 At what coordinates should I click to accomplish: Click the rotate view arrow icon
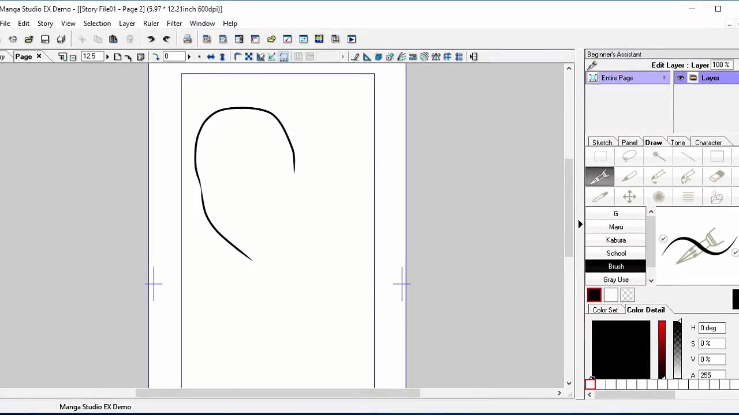156,56
